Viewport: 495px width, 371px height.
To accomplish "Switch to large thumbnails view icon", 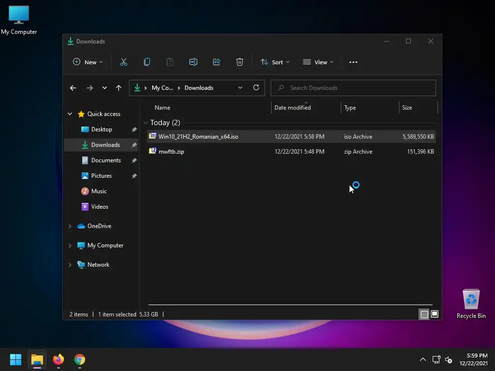I will pos(435,314).
